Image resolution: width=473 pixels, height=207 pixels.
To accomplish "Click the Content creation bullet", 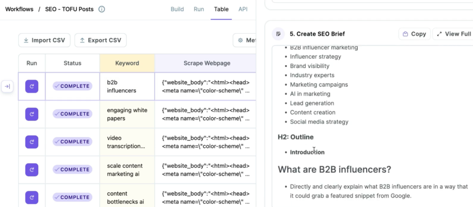I will tap(313, 112).
